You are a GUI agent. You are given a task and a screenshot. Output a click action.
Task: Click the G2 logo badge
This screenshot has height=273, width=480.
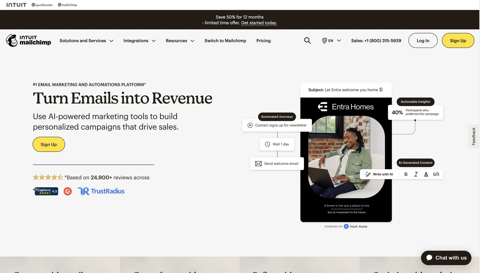tap(68, 191)
